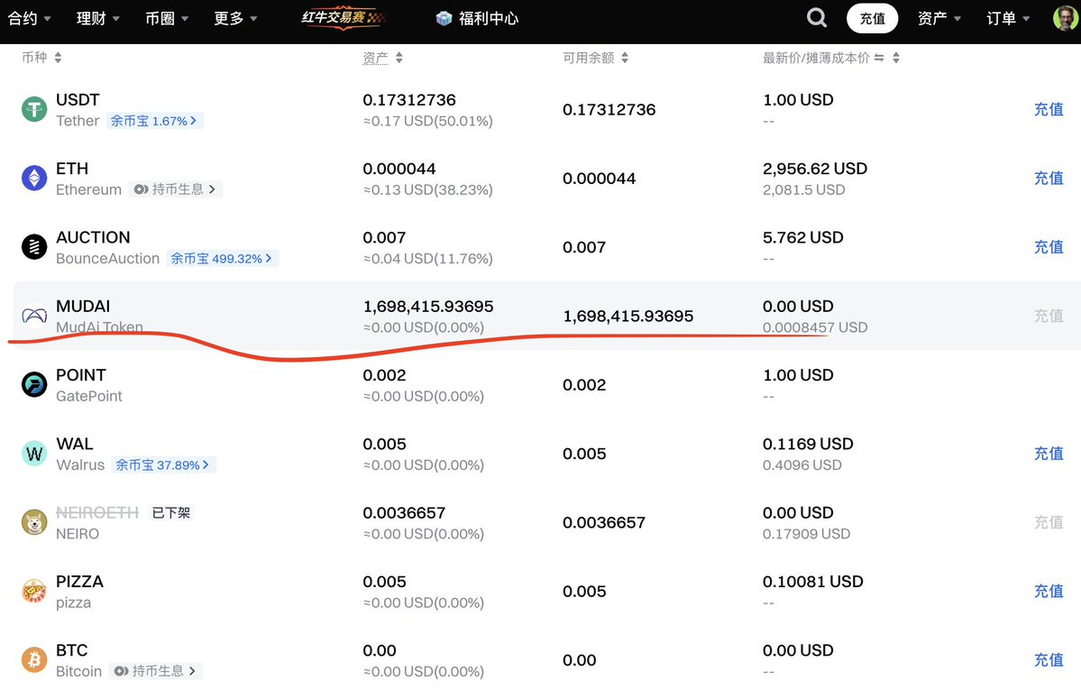This screenshot has height=699, width=1081.
Task: Expand the 合约 dropdown menu
Action: 30,18
